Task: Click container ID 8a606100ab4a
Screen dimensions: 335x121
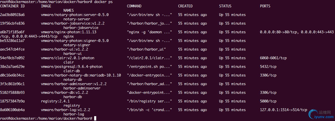Action: click(12, 110)
